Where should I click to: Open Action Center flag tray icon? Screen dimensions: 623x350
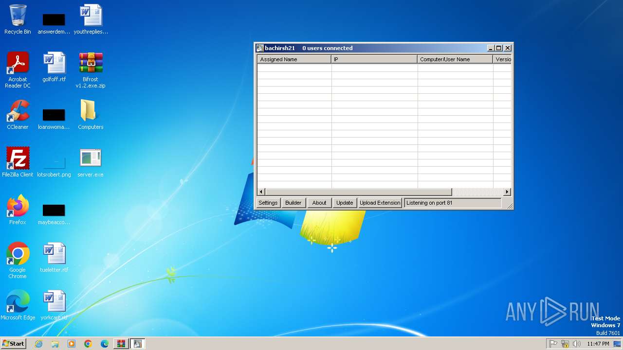(553, 344)
